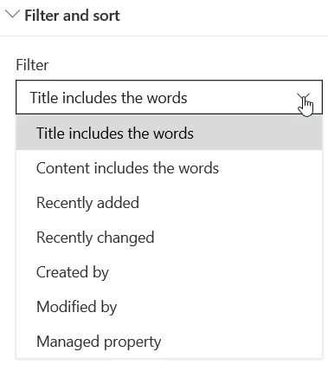Viewport: 328px width, 365px height.
Task: Filter results by who modified them
Action: point(169,307)
